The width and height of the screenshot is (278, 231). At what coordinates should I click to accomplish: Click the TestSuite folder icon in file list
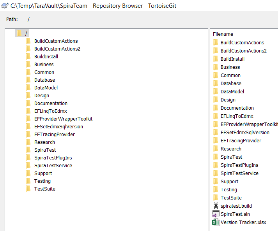click(x=216, y=198)
